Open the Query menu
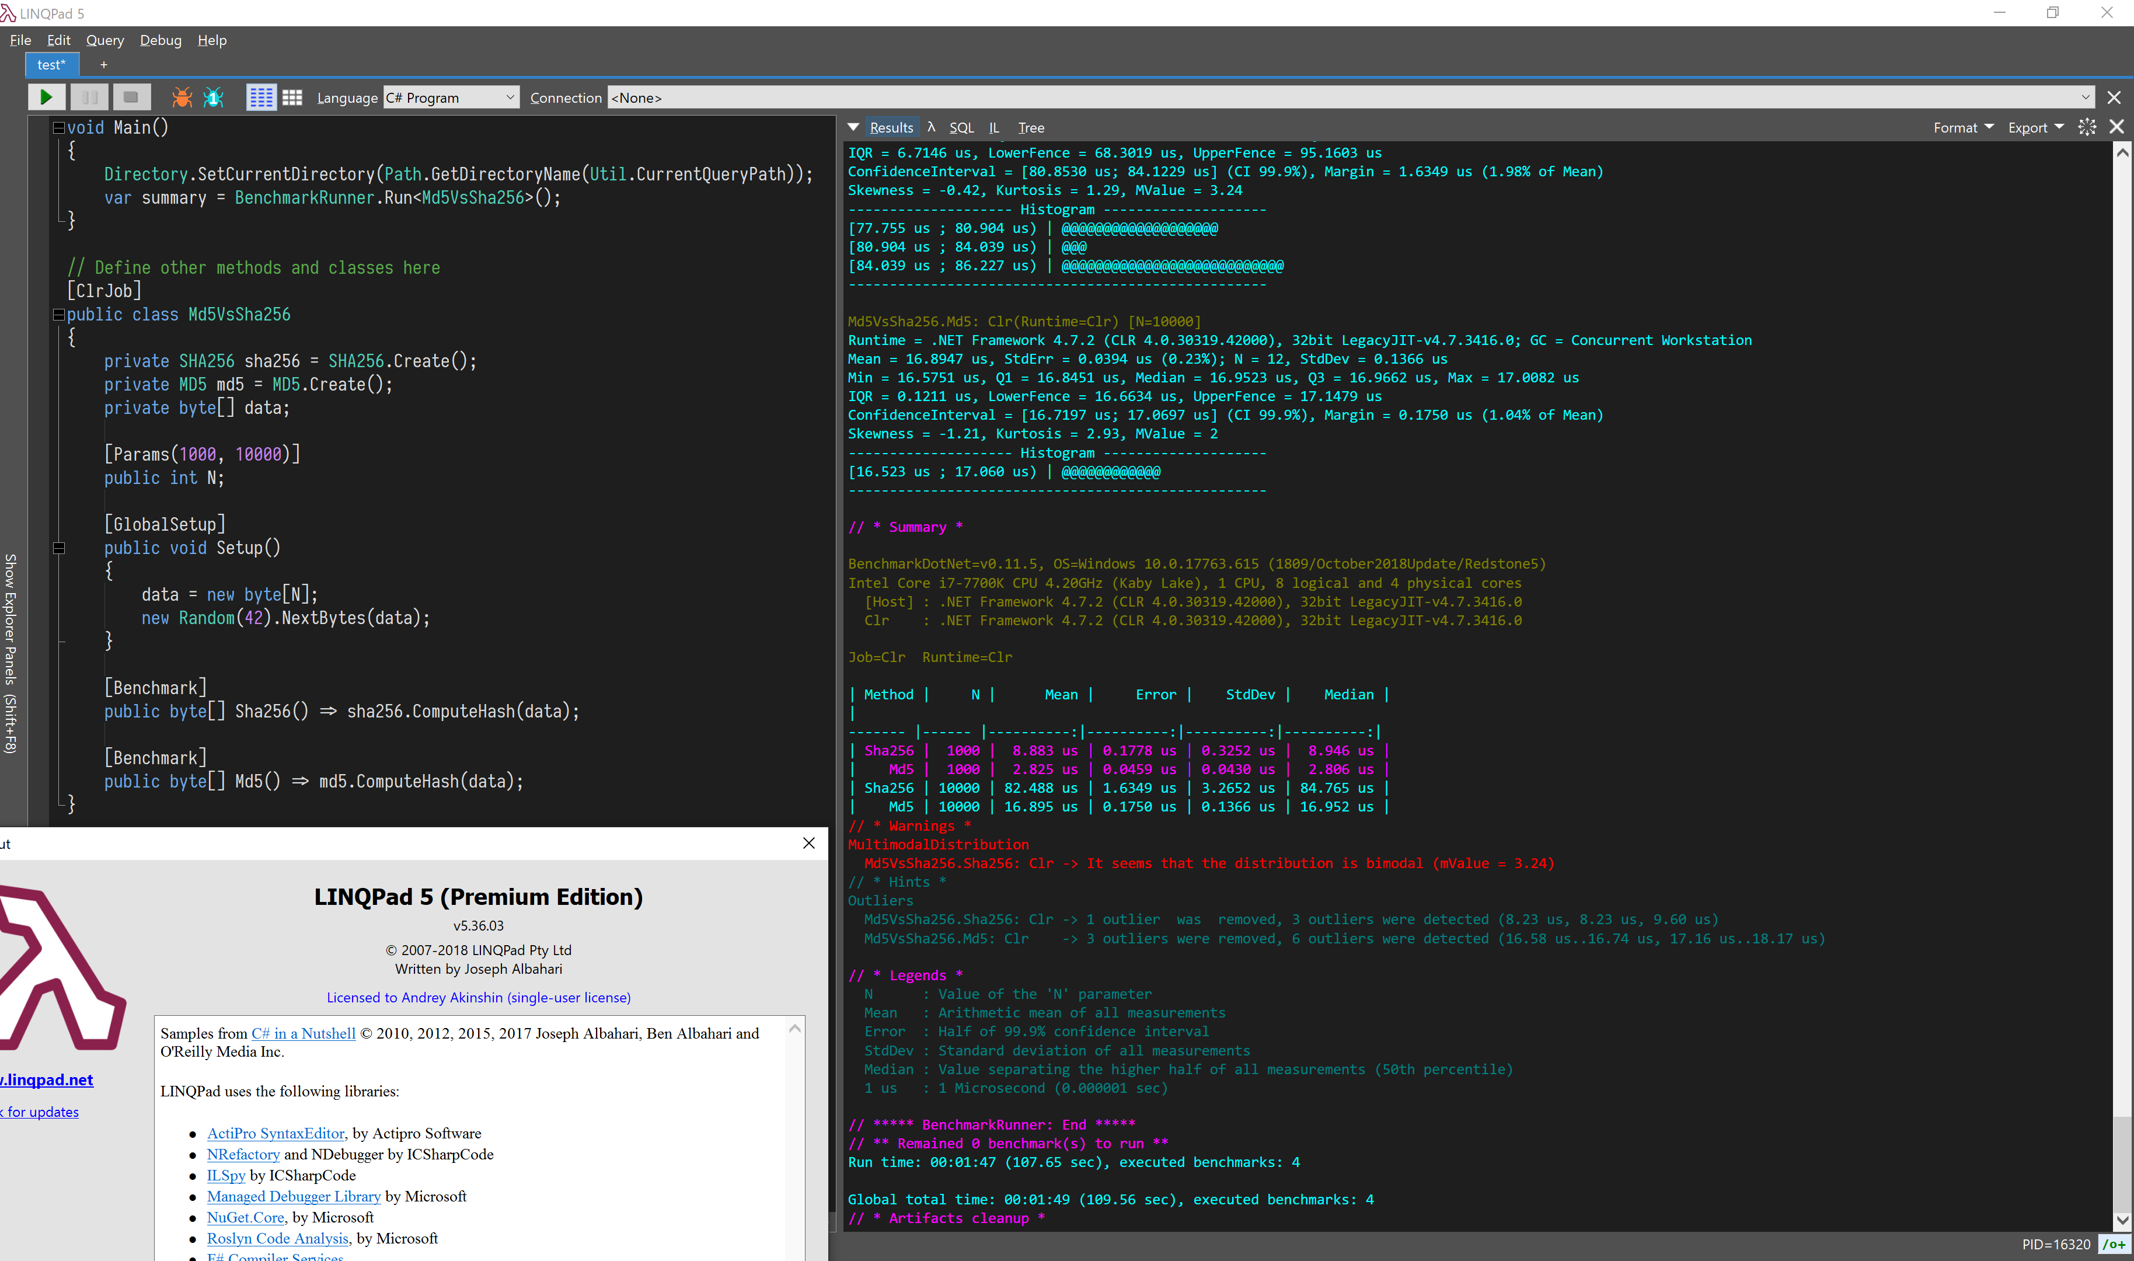The width and height of the screenshot is (2134, 1261). [x=104, y=40]
